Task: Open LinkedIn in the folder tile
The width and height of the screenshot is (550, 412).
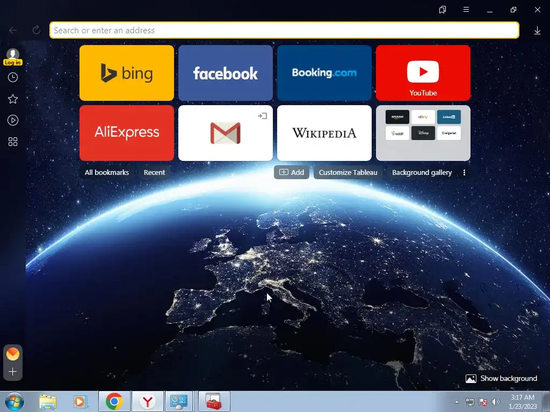Action: coord(449,117)
